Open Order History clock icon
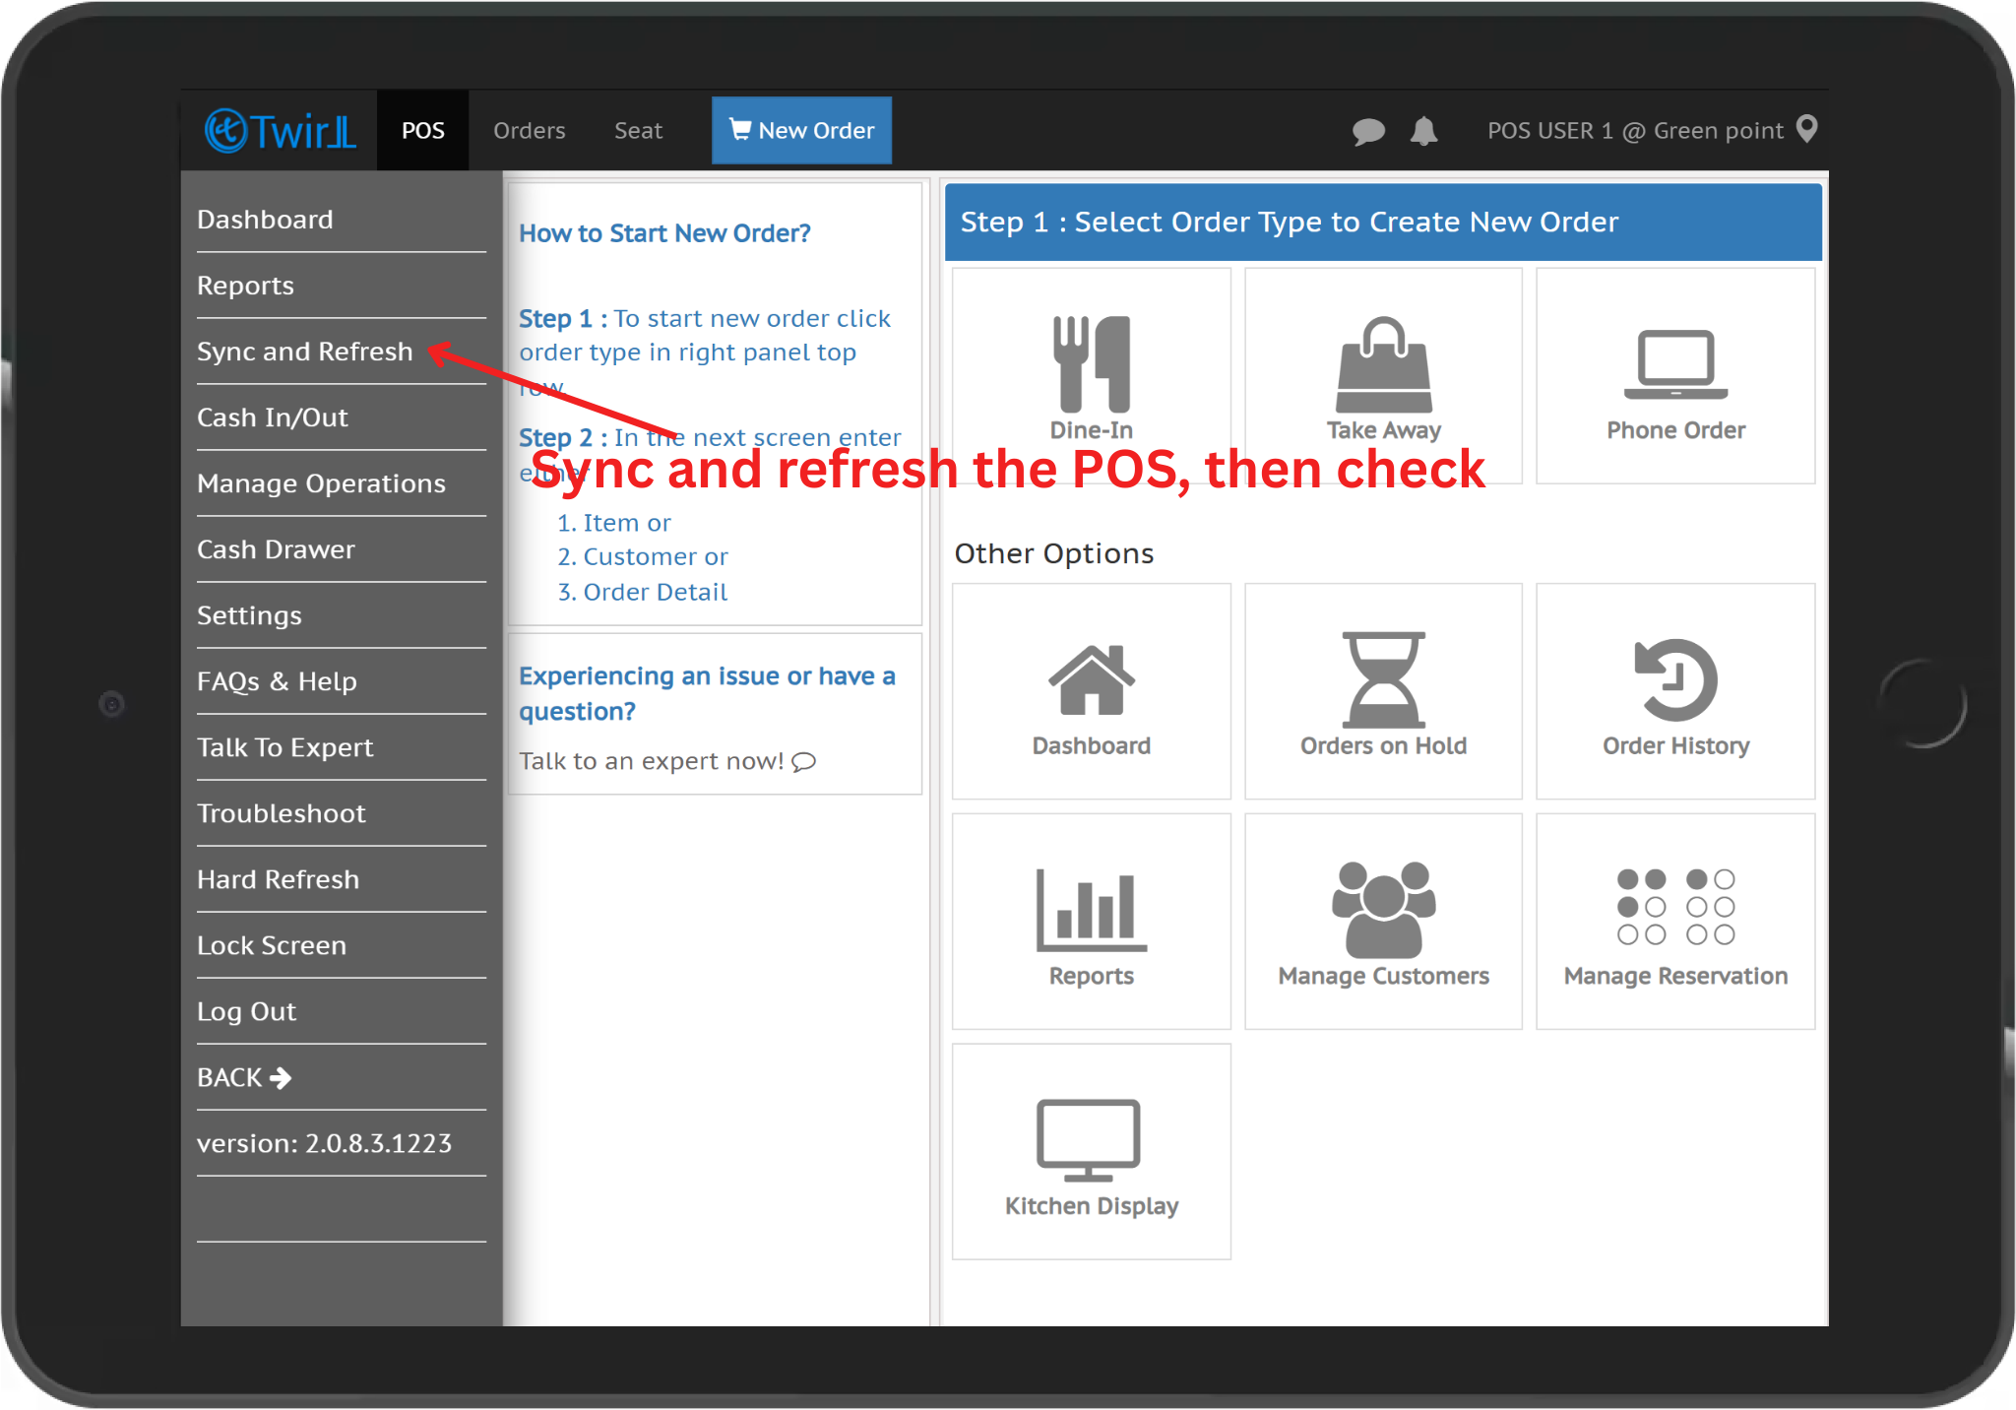This screenshot has height=1410, width=2016. point(1675,680)
